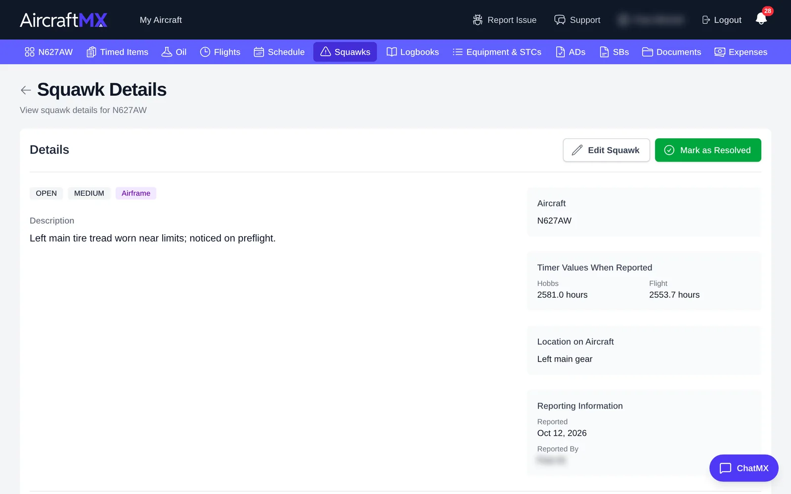
Task: Click the Schedule calendar icon
Action: 259,52
